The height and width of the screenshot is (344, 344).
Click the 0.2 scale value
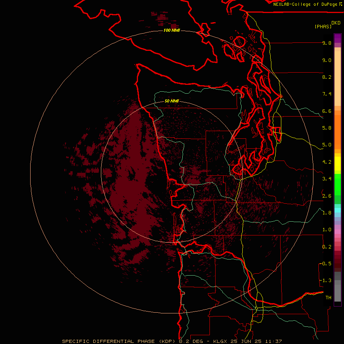[x=327, y=247]
